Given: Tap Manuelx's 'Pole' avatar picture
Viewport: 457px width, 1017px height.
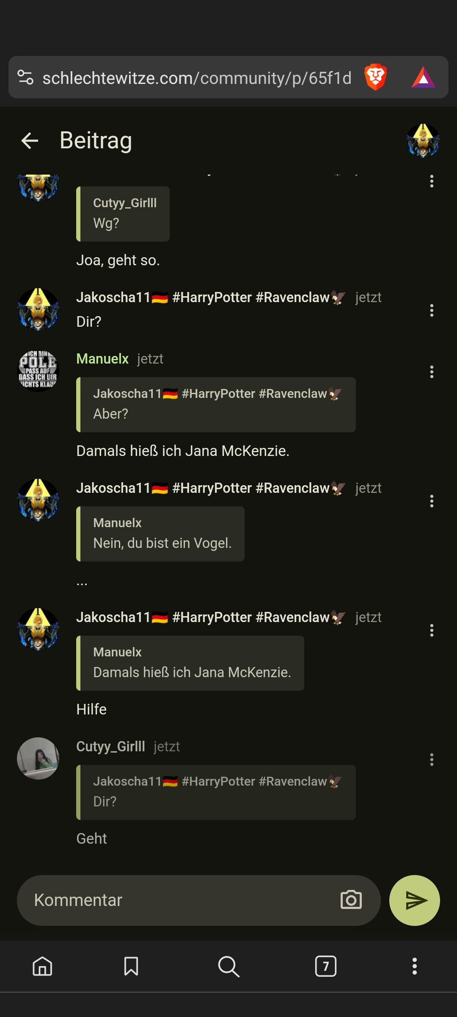Looking at the screenshot, I should coord(38,371).
